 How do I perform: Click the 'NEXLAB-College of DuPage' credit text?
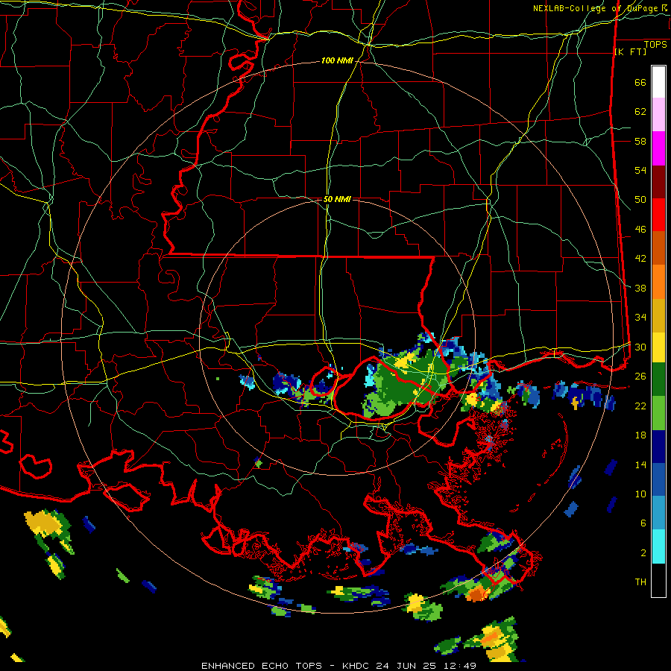[597, 8]
